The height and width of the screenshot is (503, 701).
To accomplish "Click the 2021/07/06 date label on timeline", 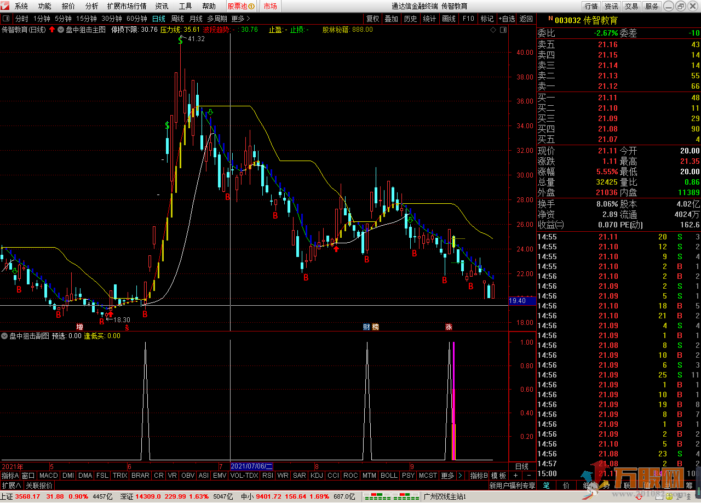I will coord(251,466).
